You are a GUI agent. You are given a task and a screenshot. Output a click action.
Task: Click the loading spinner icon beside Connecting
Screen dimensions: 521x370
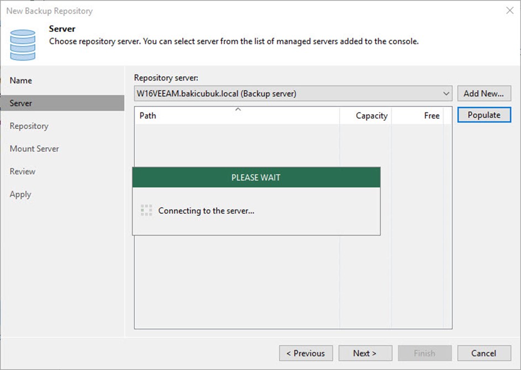point(146,211)
